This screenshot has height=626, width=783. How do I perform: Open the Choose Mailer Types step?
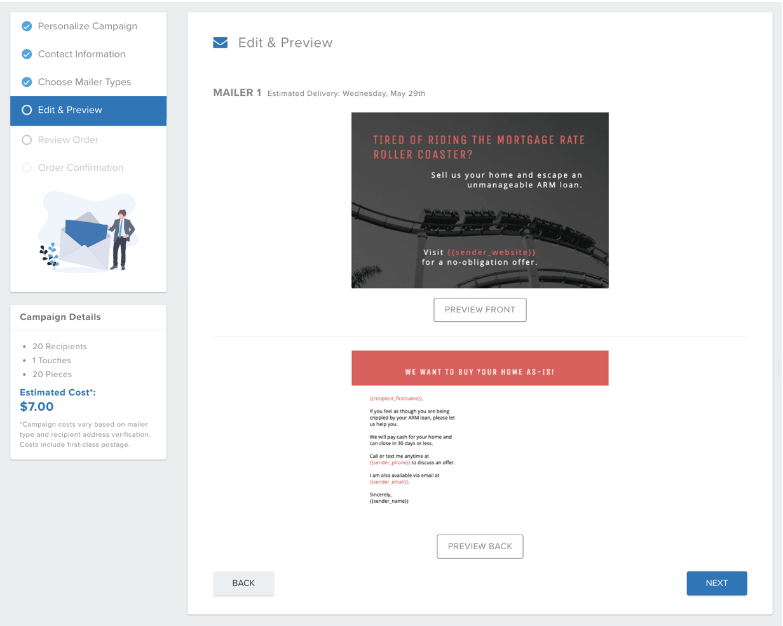tap(85, 82)
